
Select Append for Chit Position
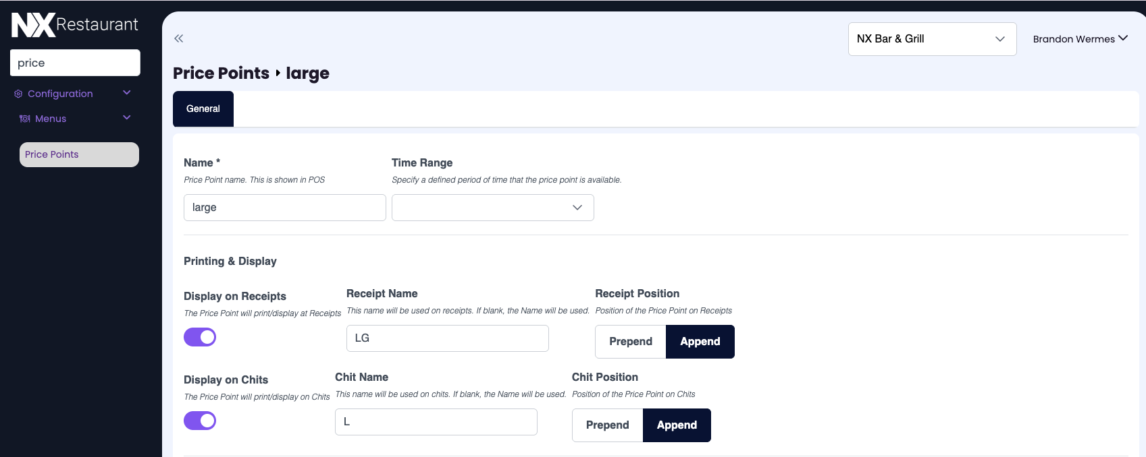click(x=677, y=425)
